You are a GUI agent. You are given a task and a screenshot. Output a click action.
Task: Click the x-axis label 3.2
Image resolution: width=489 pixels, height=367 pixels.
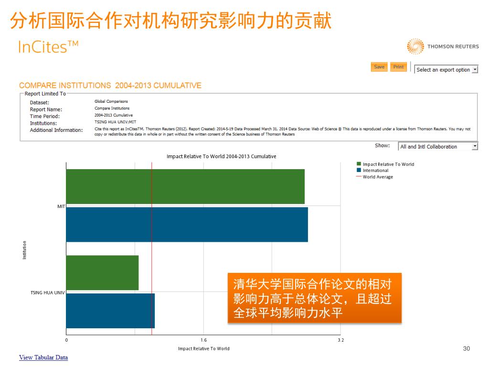340,340
